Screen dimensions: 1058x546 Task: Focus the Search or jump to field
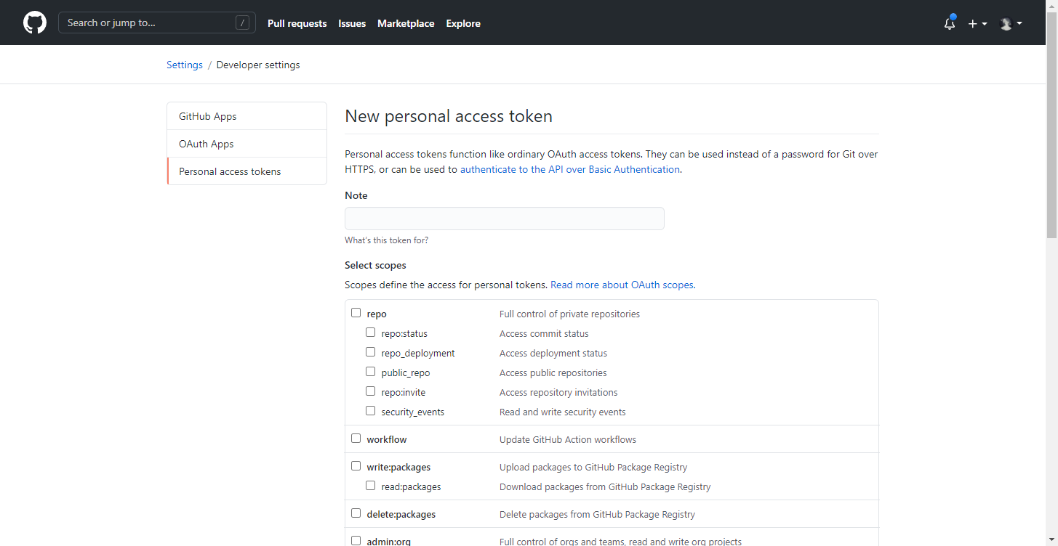click(157, 23)
